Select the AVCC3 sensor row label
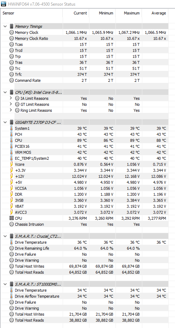Viewport: 175px width, 328px height. tap(21, 212)
